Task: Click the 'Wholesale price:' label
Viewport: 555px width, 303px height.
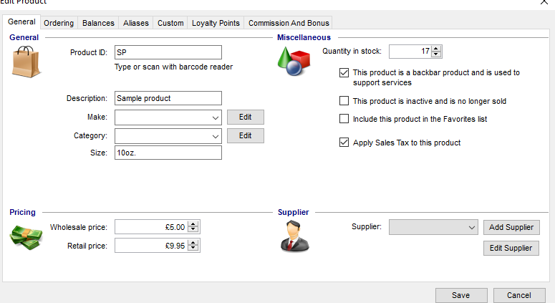Action: tap(79, 227)
